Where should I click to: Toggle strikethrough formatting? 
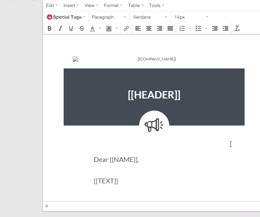click(x=82, y=28)
